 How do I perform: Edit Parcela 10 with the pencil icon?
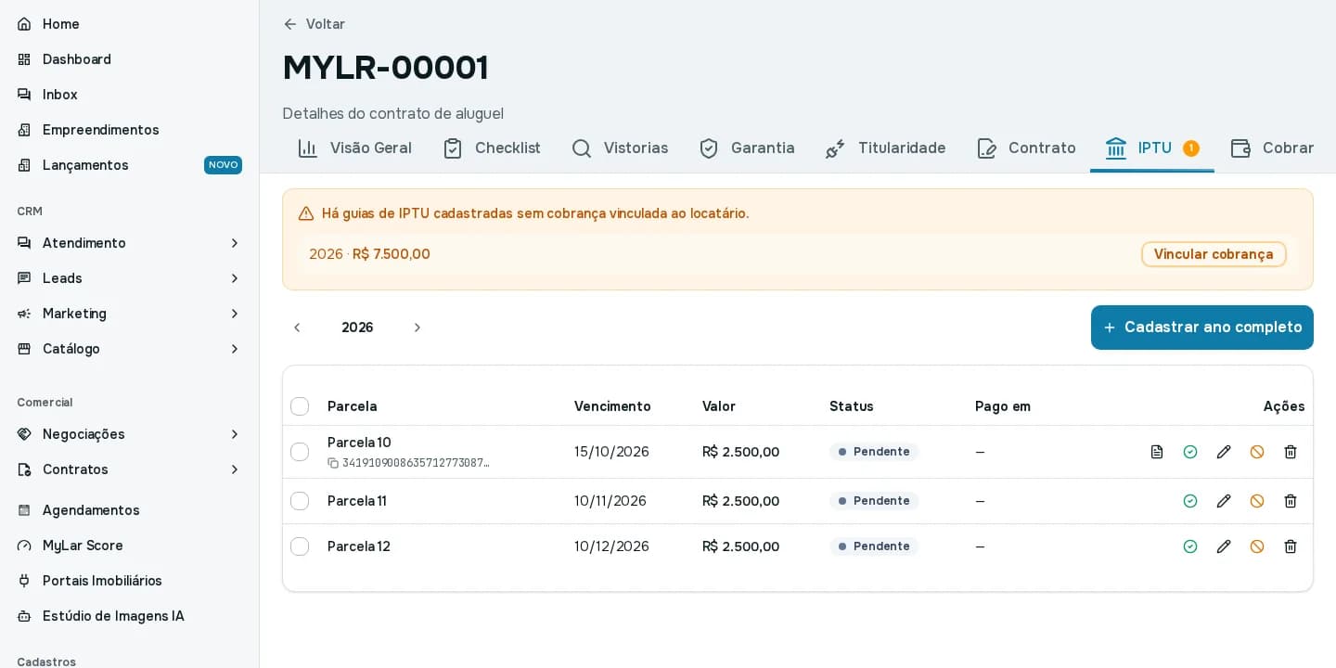coord(1224,452)
